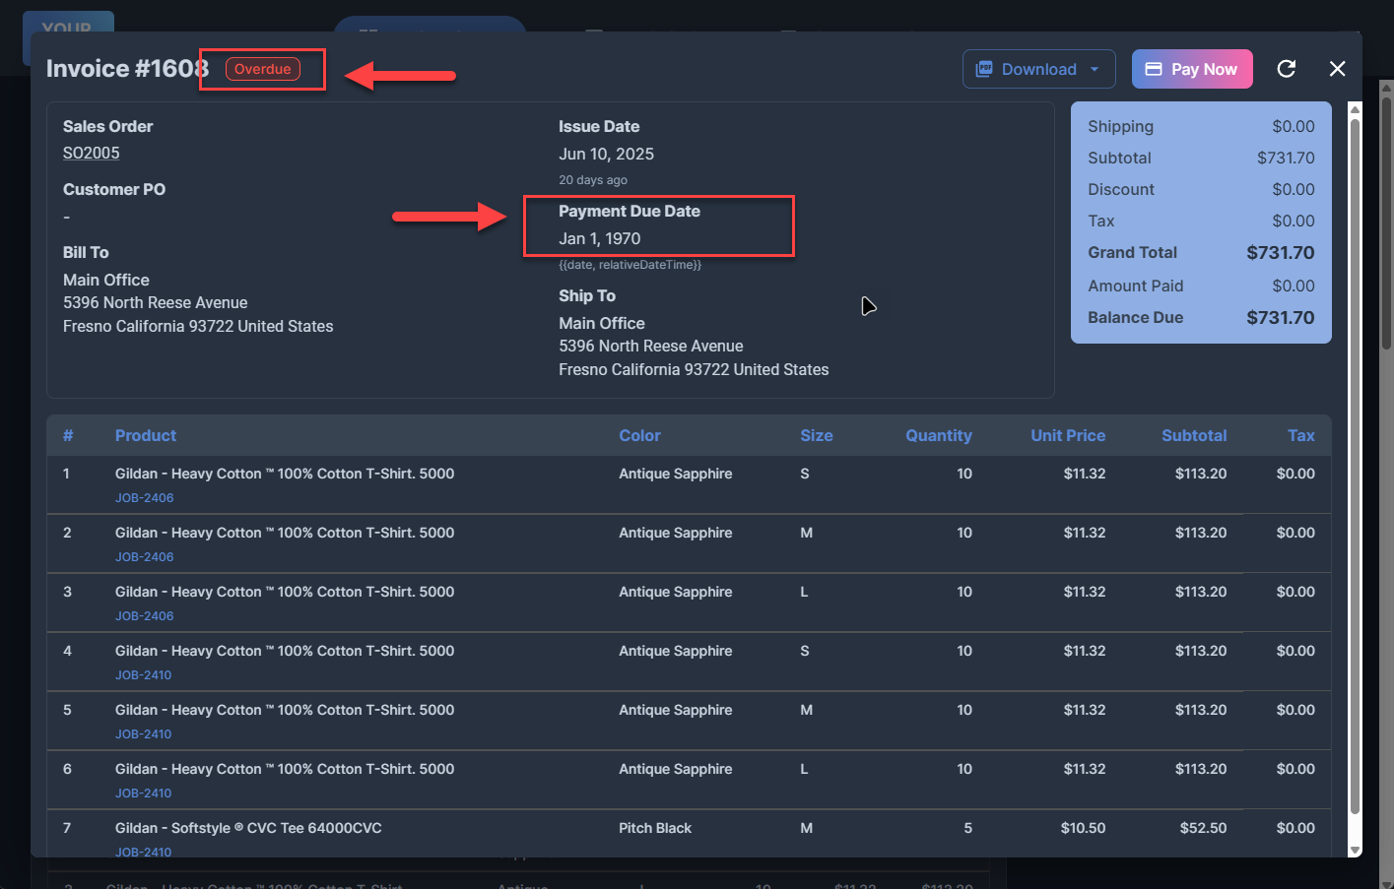The width and height of the screenshot is (1394, 889).
Task: Click the invoice dialog's vertical scrollbar thumb
Action: (1355, 463)
